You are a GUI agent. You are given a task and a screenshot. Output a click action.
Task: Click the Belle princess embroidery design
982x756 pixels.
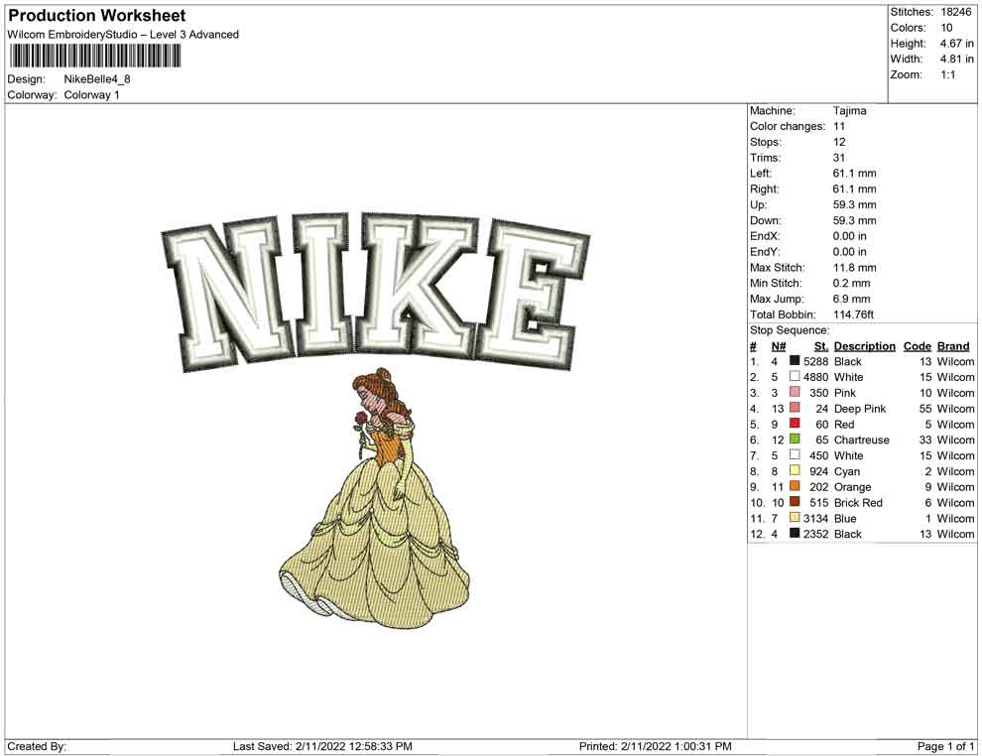click(x=375, y=497)
